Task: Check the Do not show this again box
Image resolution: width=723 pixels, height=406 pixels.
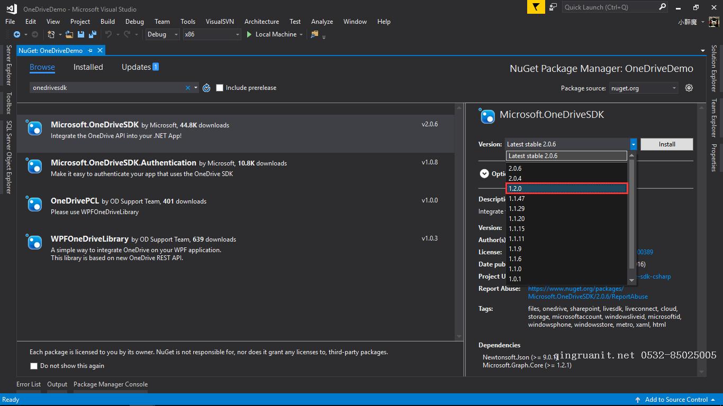Action: tap(34, 366)
